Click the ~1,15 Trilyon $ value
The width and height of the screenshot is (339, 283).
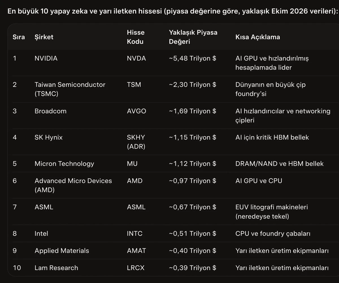[193, 137]
